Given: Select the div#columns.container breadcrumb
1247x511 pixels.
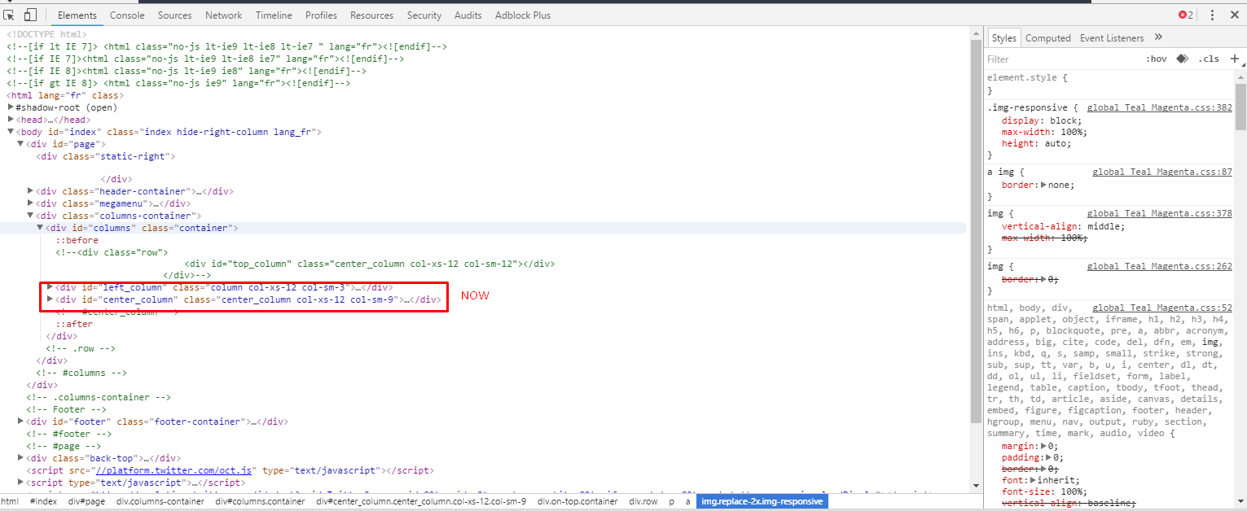Looking at the screenshot, I should click(260, 502).
